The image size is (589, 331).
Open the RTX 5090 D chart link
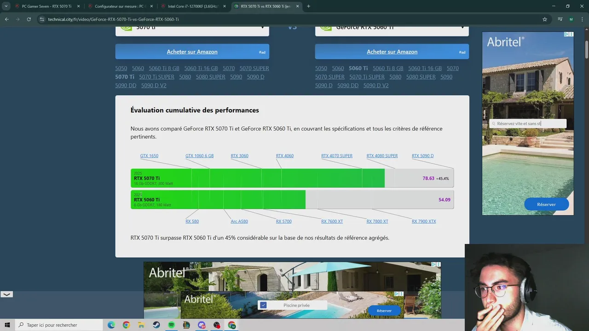tap(422, 156)
